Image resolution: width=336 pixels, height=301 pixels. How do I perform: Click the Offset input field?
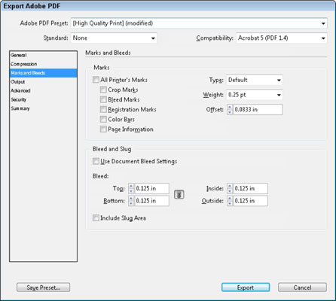258,110
